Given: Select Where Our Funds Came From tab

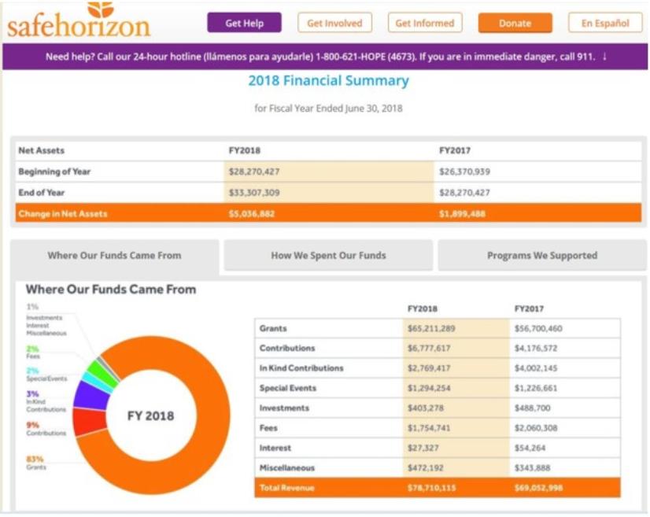Looking at the screenshot, I should coord(114,256).
